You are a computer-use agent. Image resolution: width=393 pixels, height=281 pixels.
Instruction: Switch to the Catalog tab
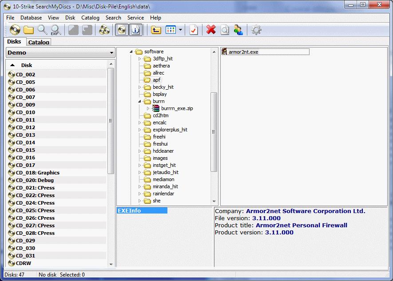click(39, 42)
